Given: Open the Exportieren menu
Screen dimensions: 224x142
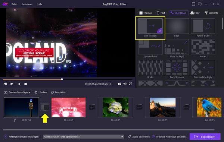Looking at the screenshot, I should tap(27, 4).
